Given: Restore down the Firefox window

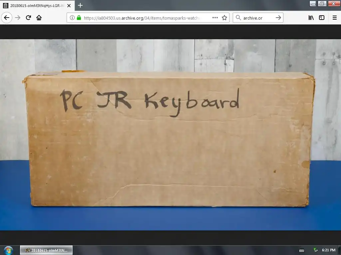Looking at the screenshot, I should tap(322, 3).
